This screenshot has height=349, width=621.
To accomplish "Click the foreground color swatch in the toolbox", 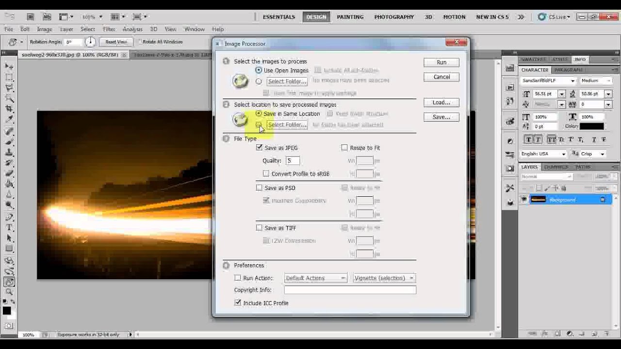I will (x=7, y=310).
